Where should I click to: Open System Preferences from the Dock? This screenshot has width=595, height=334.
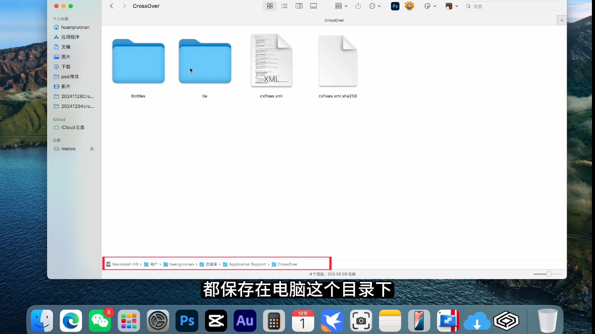(158, 321)
